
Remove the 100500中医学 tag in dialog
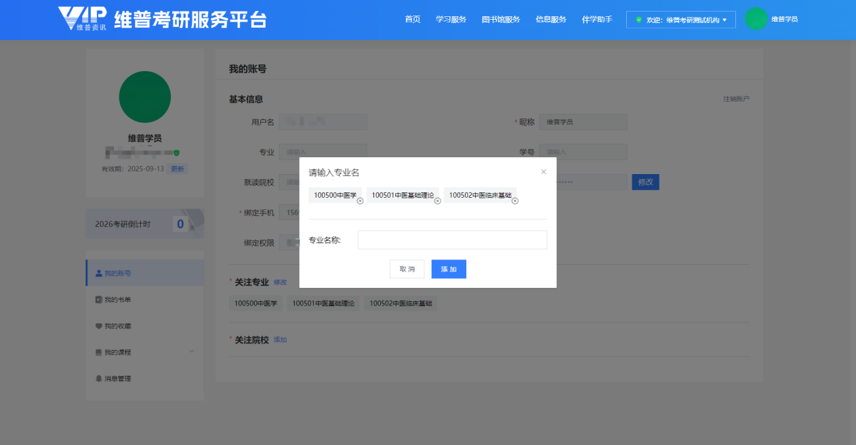[360, 200]
